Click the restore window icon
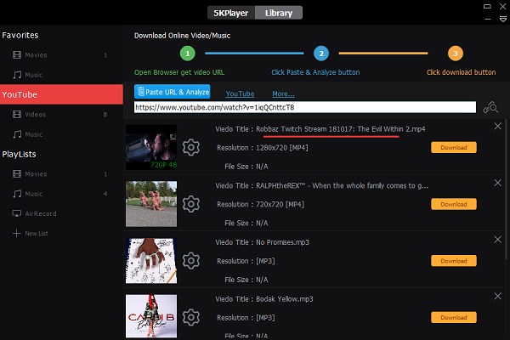The width and height of the screenshot is (510, 340). [487, 6]
